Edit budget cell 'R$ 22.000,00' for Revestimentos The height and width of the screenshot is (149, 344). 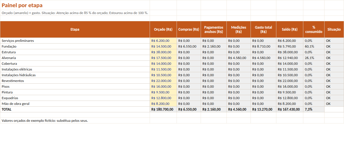click(x=163, y=81)
